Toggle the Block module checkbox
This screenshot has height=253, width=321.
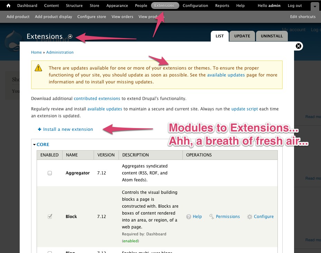tap(50, 217)
